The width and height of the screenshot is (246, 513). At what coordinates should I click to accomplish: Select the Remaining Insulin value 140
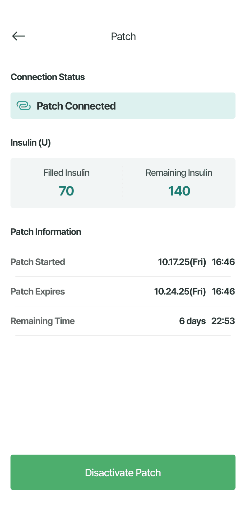(x=179, y=191)
